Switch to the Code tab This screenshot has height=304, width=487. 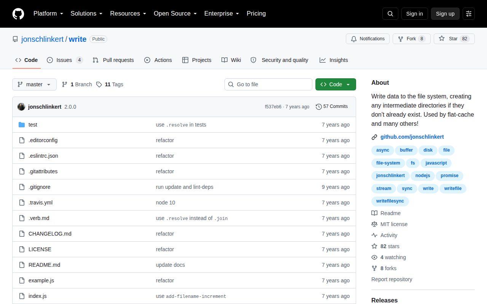(x=27, y=60)
